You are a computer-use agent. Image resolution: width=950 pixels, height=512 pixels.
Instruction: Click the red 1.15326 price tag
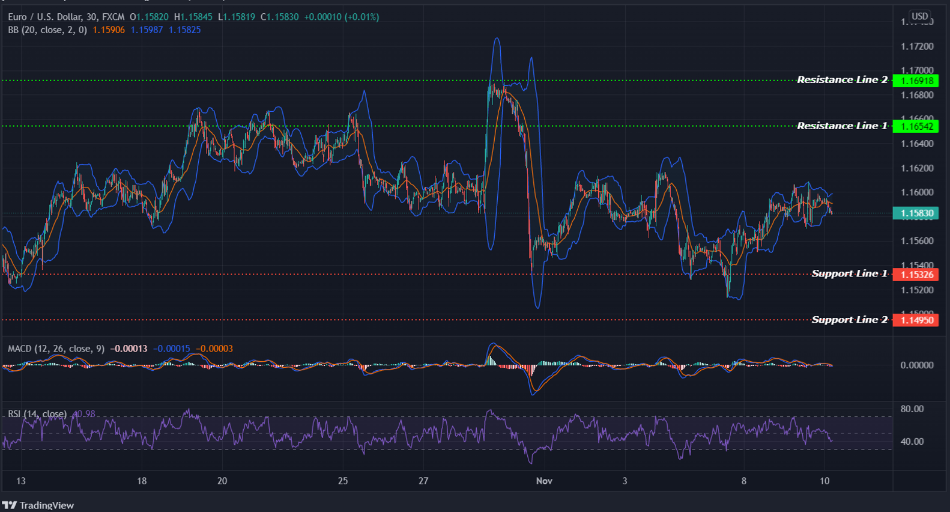point(916,275)
